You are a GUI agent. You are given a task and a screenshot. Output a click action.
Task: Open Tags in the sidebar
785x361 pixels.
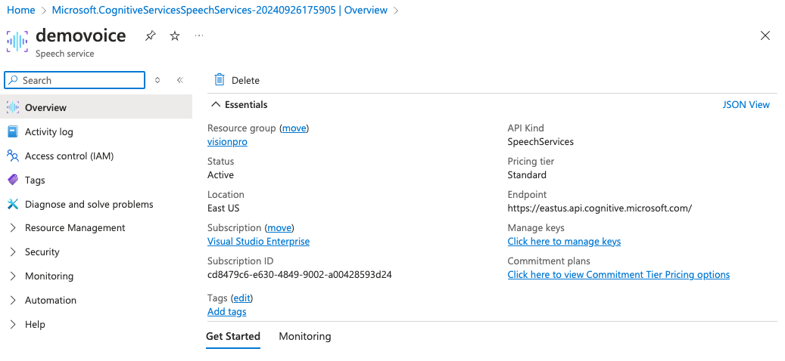tap(35, 180)
